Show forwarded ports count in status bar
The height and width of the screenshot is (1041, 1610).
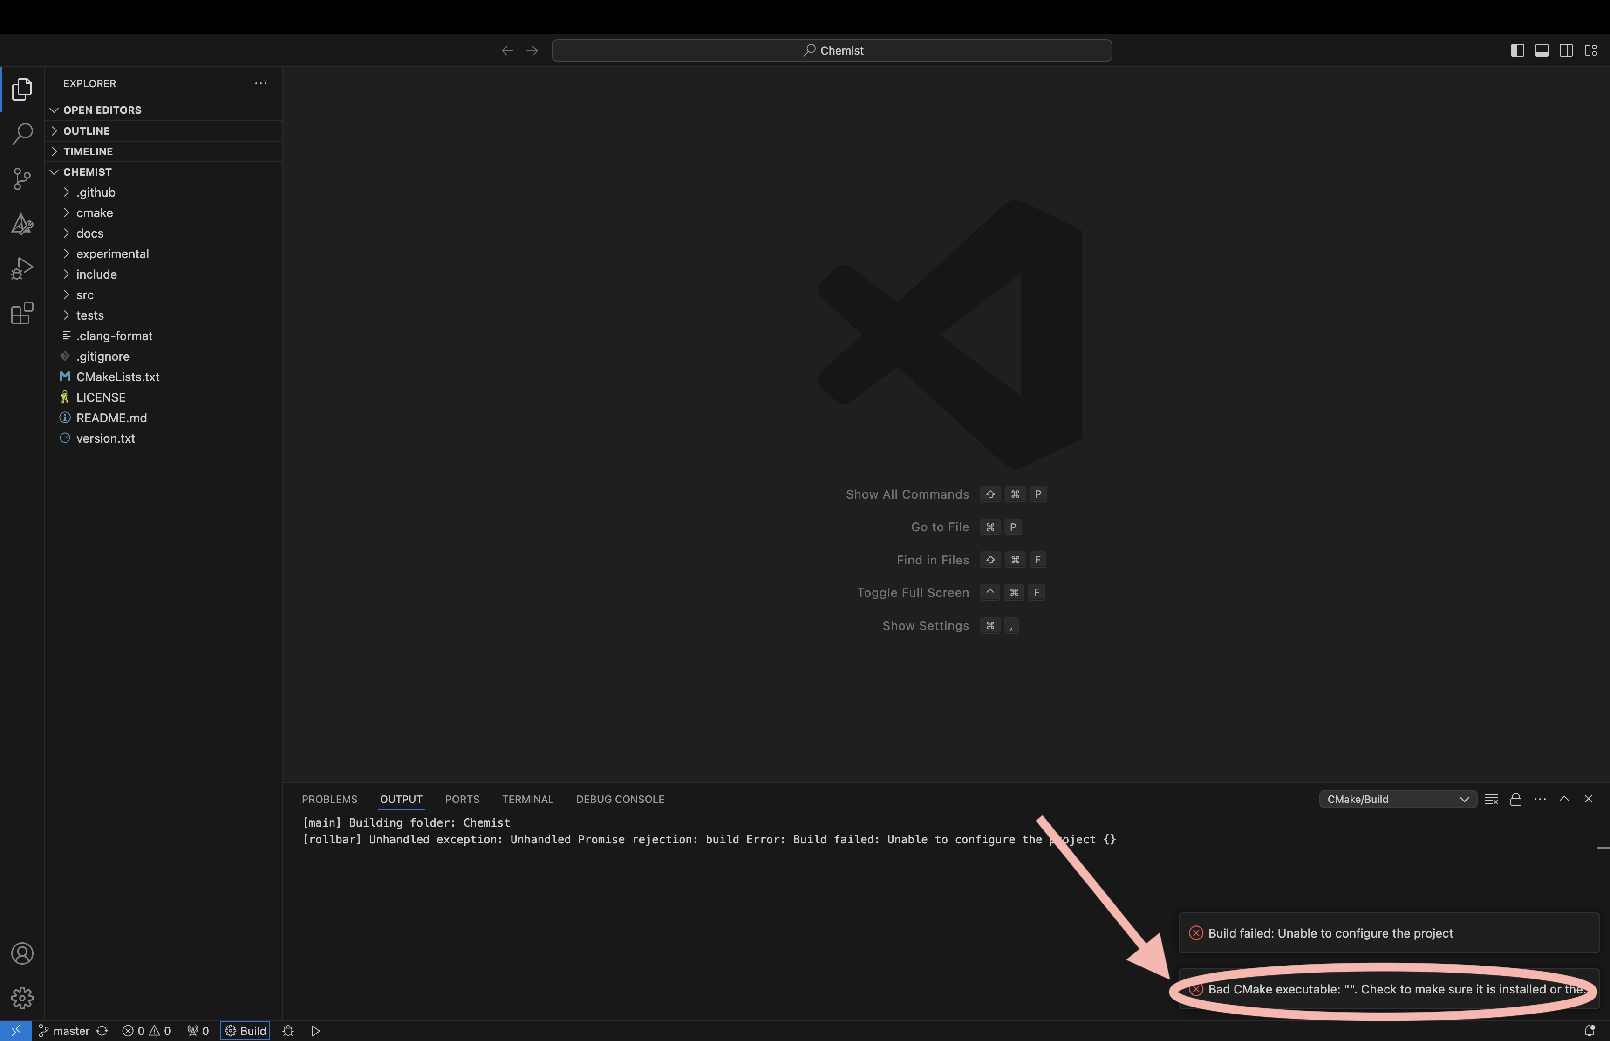pyautogui.click(x=198, y=1031)
